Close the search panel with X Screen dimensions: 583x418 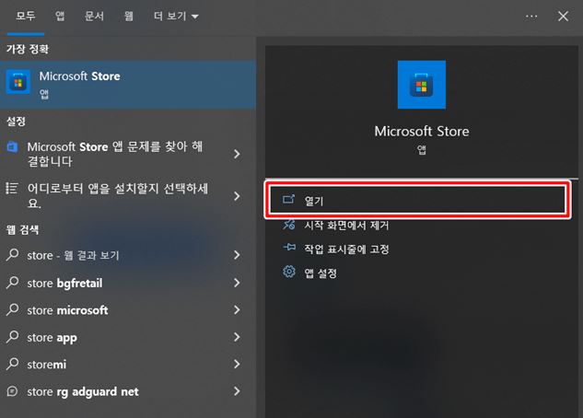(563, 16)
